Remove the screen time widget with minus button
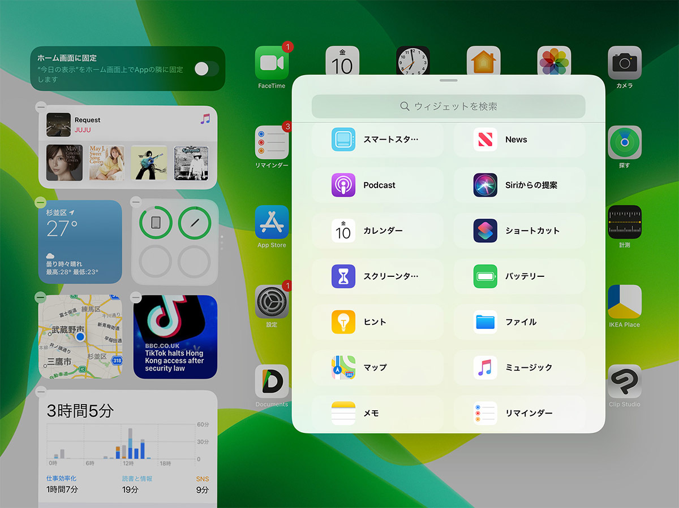The image size is (679, 508). (40, 391)
